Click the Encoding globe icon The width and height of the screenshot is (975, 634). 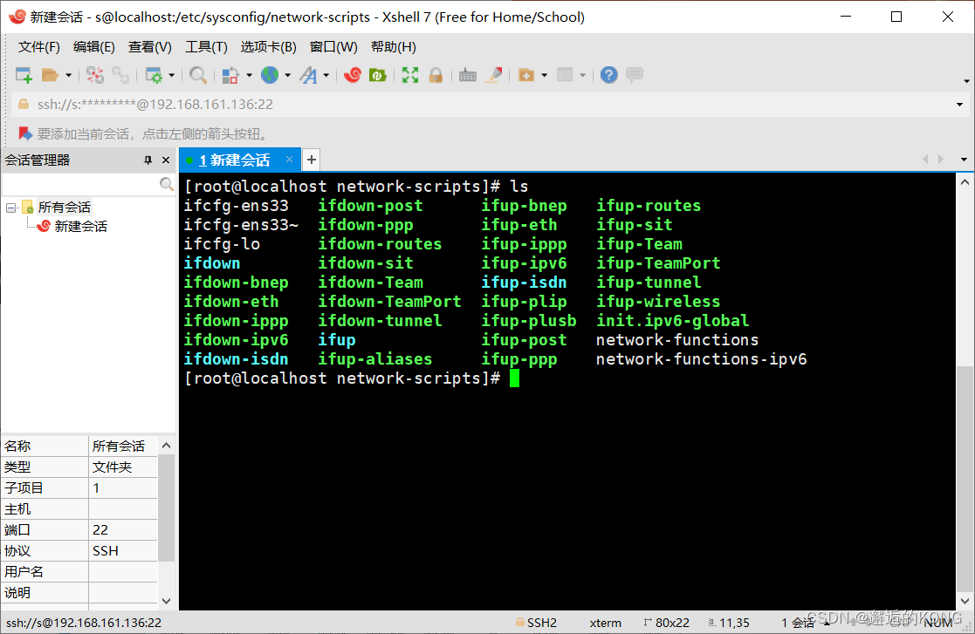pos(269,75)
